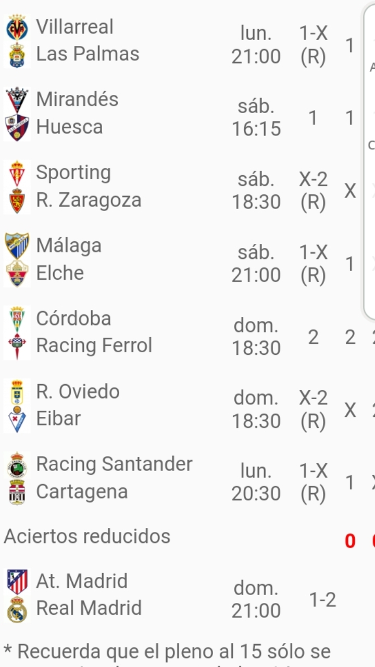This screenshot has width=375, height=667.
Task: Select the R. Oviedo team name
Action: click(x=78, y=391)
